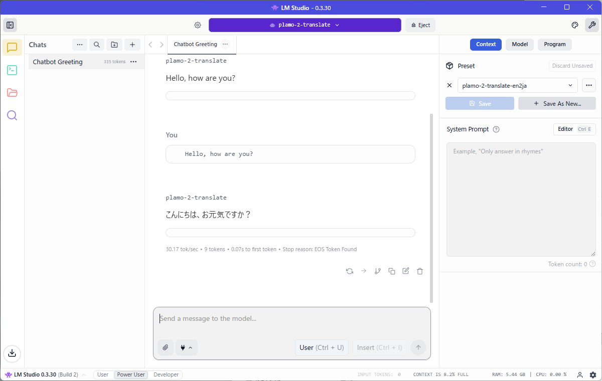
Task: Branch the conversation with fork icon
Action: [378, 271]
